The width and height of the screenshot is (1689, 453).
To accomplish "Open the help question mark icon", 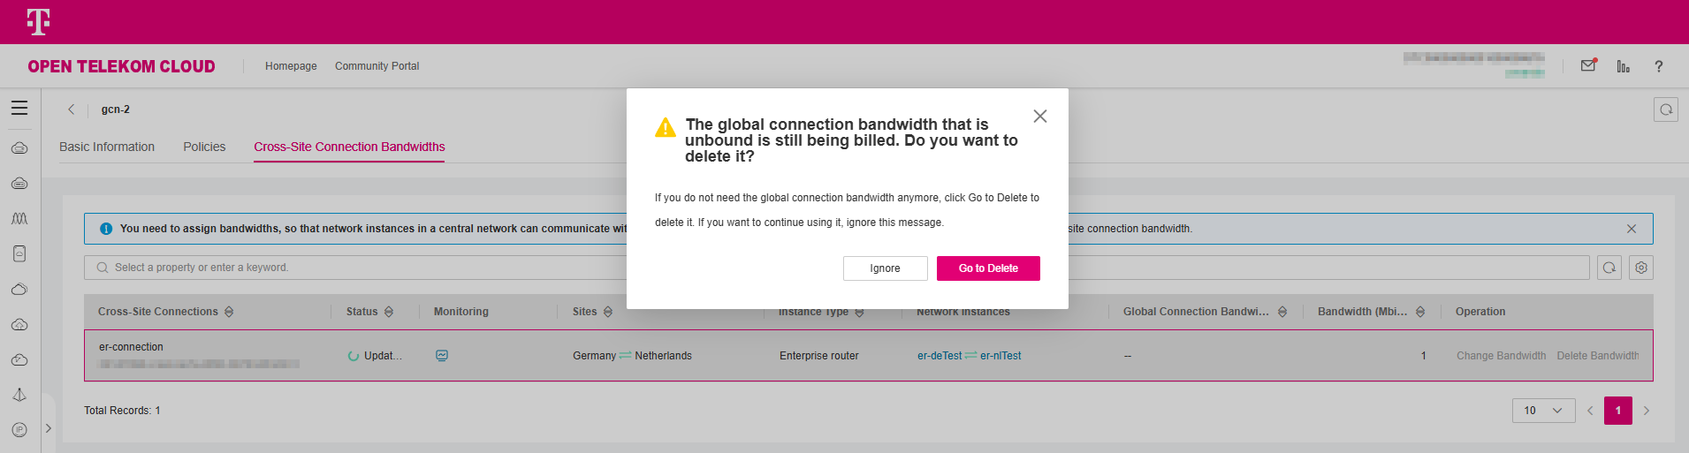I will click(1659, 66).
